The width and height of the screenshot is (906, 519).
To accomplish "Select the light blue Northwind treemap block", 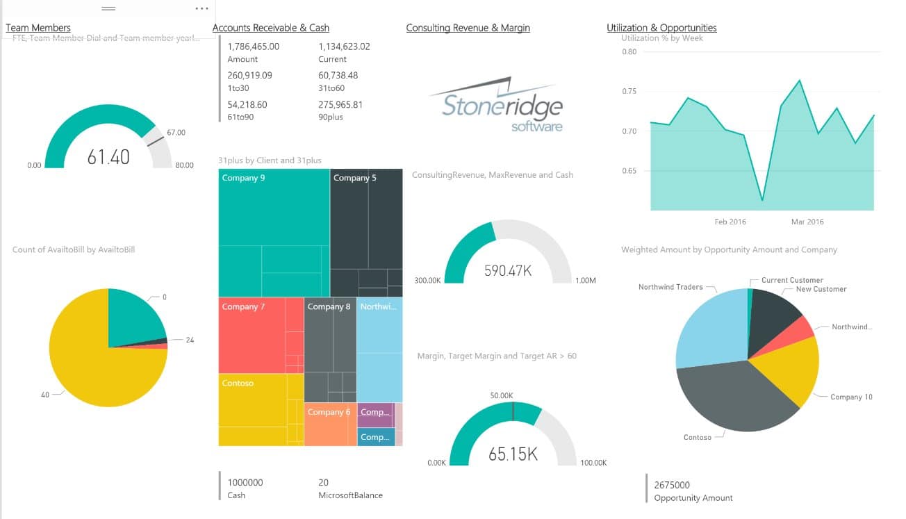I will click(x=379, y=350).
